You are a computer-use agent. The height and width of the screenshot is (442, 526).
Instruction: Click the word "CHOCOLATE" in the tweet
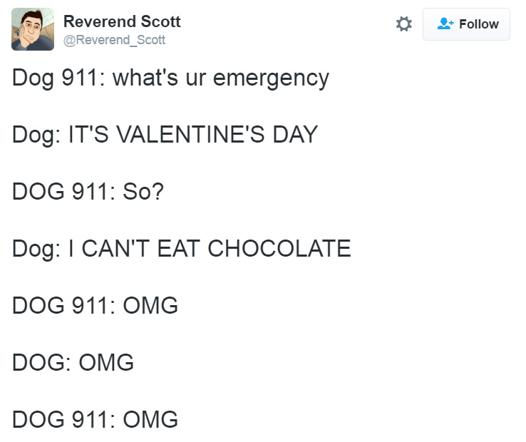279,248
